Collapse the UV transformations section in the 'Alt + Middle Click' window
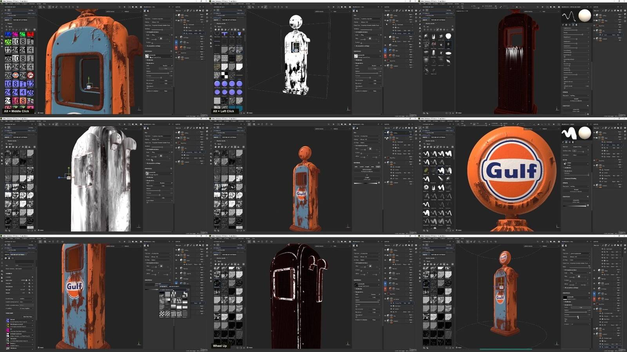The width and height of the screenshot is (627, 352). click(152, 32)
